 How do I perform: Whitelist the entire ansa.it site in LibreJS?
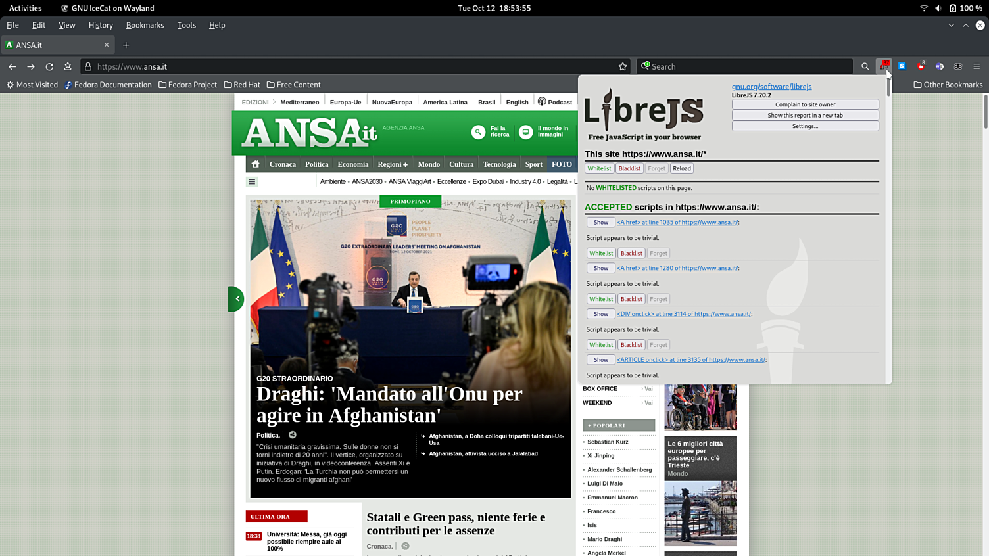coord(599,168)
